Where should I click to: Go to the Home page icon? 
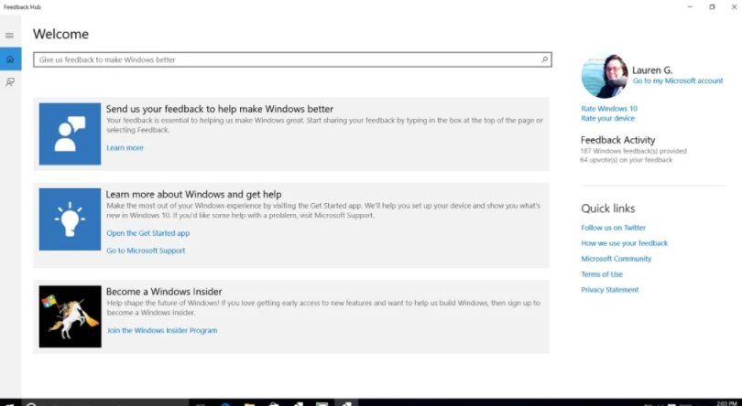(10, 59)
